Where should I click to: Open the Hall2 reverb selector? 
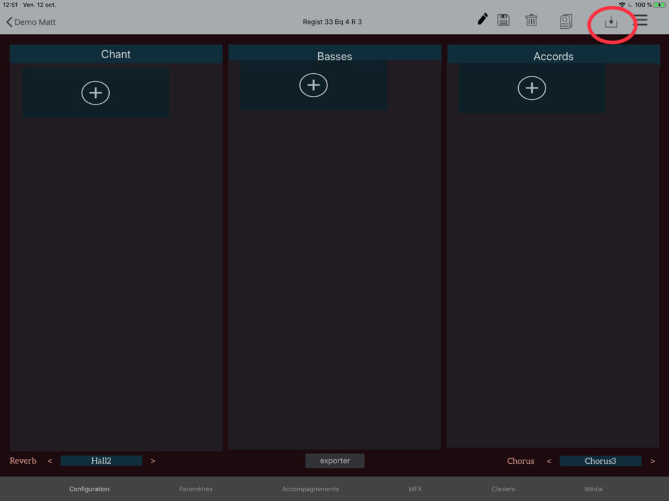click(x=101, y=461)
